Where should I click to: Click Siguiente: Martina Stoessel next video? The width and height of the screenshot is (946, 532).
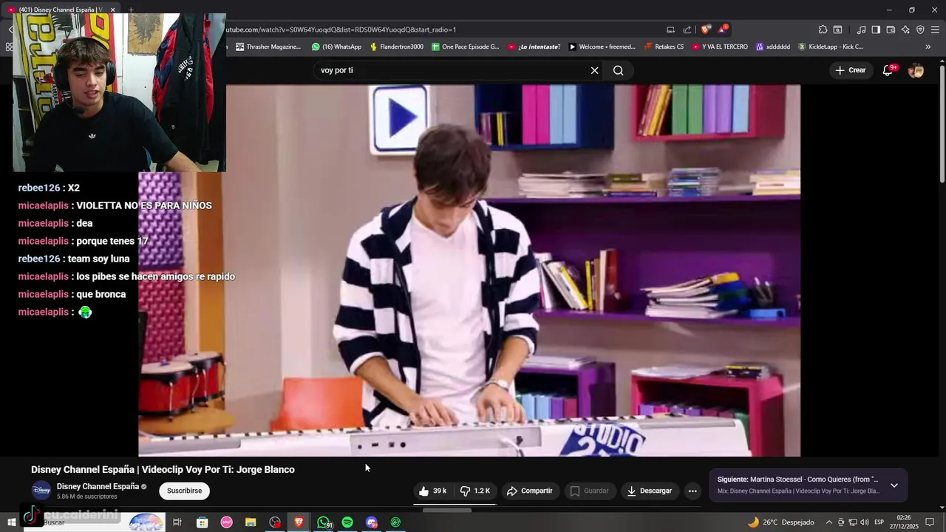[x=797, y=480]
